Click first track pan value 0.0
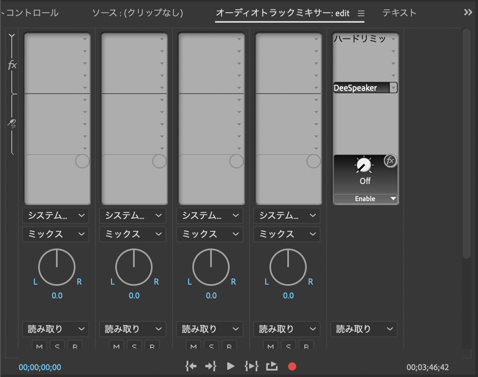Screen dimensions: 478x377 point(57,296)
